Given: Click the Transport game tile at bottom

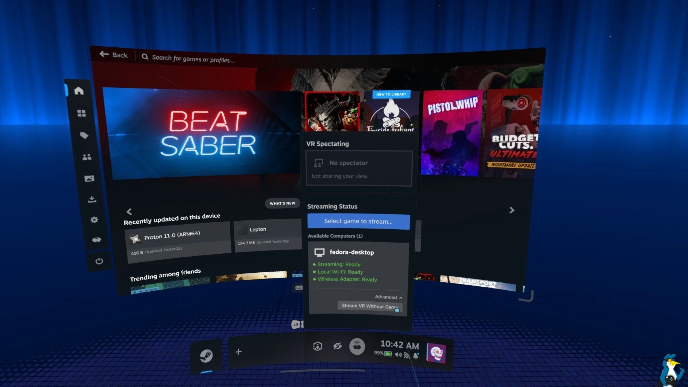Looking at the screenshot, I should tap(478, 283).
